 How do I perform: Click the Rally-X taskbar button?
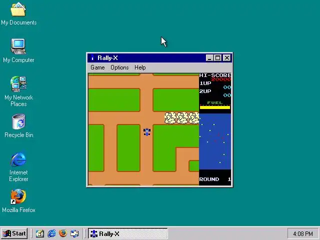[128, 233]
